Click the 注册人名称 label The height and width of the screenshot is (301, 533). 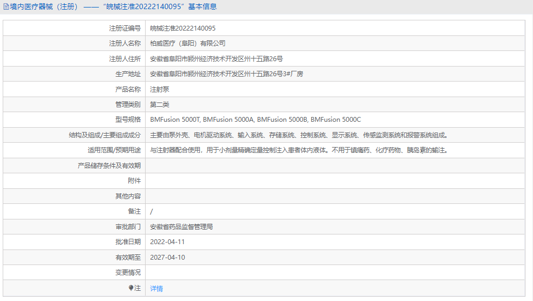[125, 43]
